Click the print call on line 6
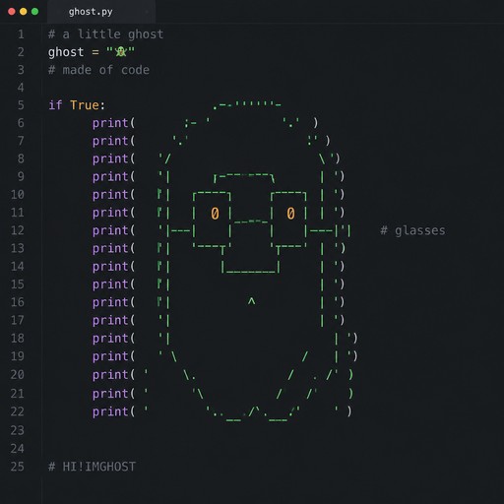 (110, 123)
